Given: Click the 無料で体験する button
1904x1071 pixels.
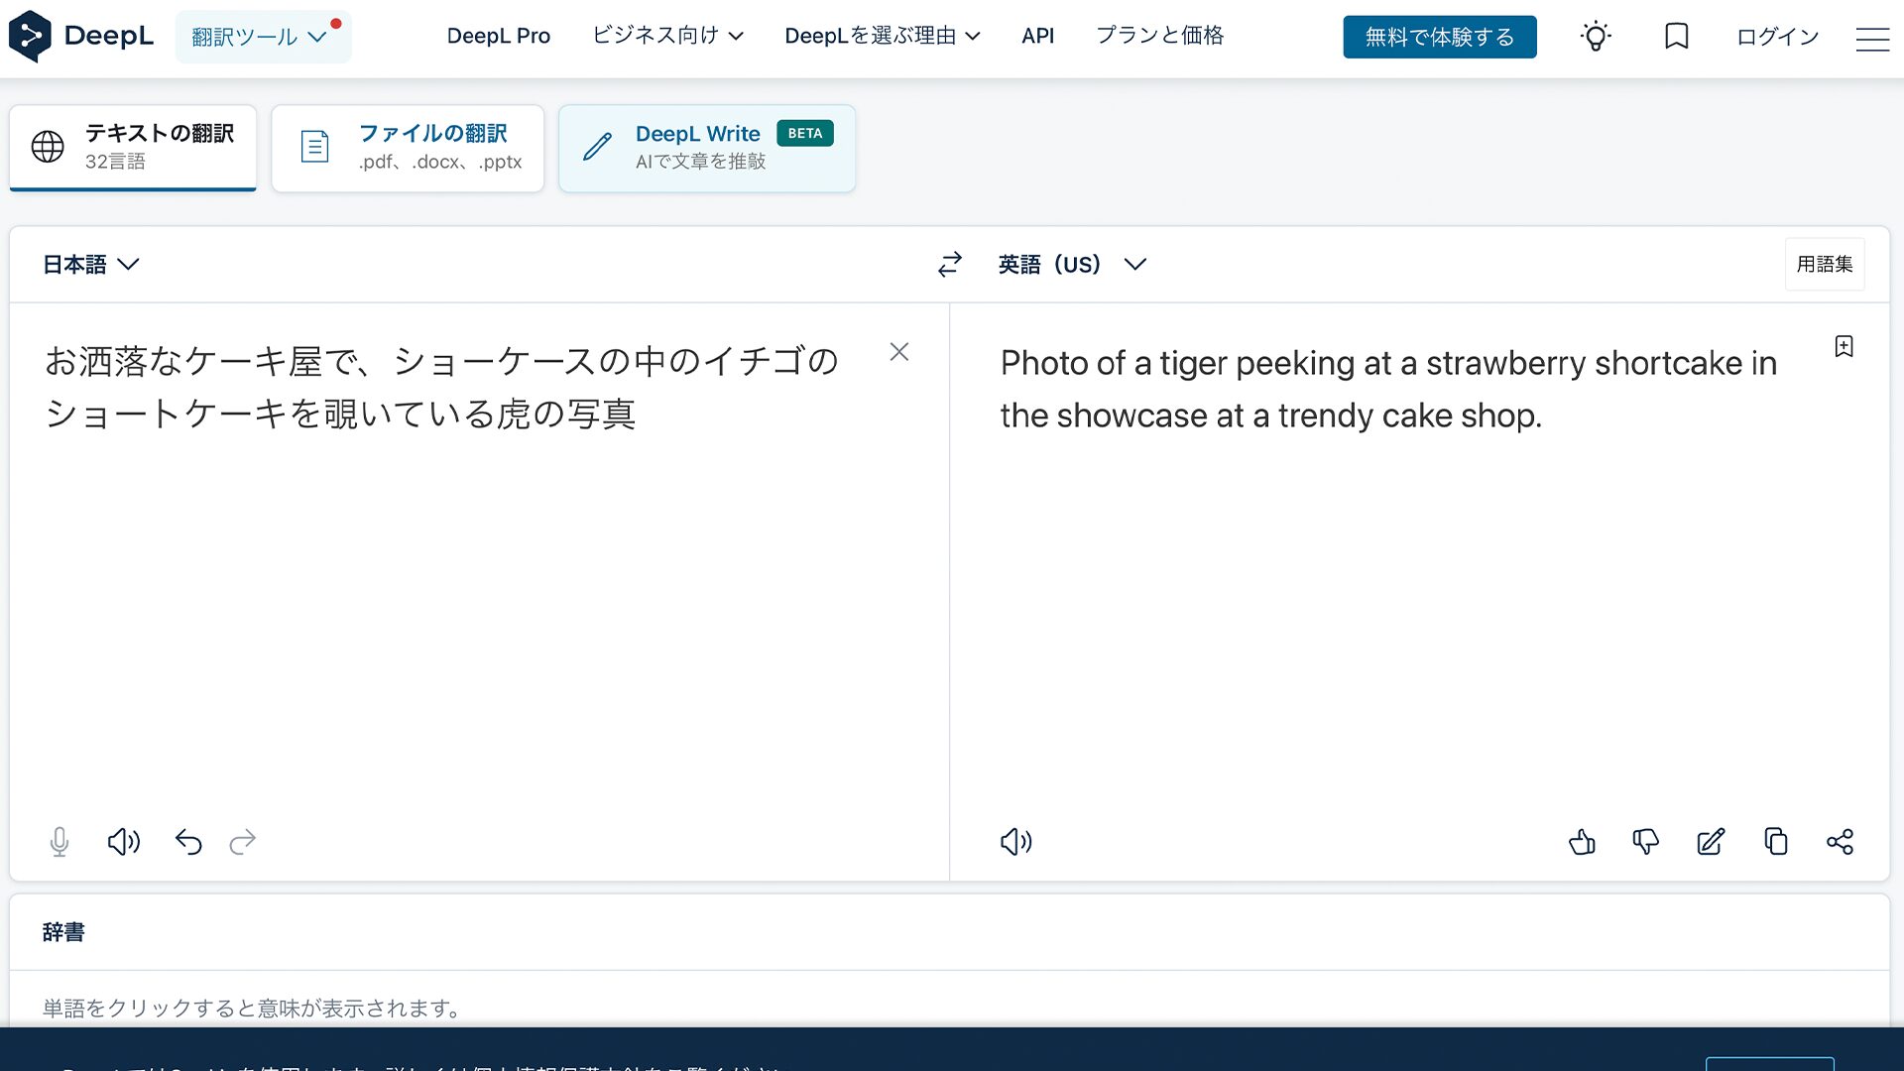Looking at the screenshot, I should tap(1439, 37).
